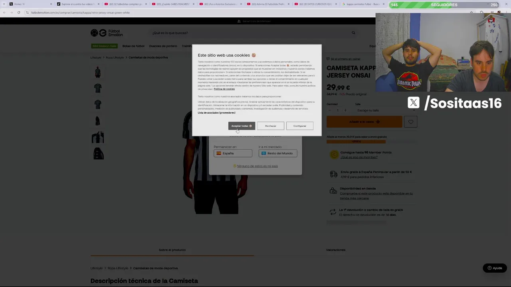Click the Fútbol Emotion logo
This screenshot has width=511, height=287.
107,33
